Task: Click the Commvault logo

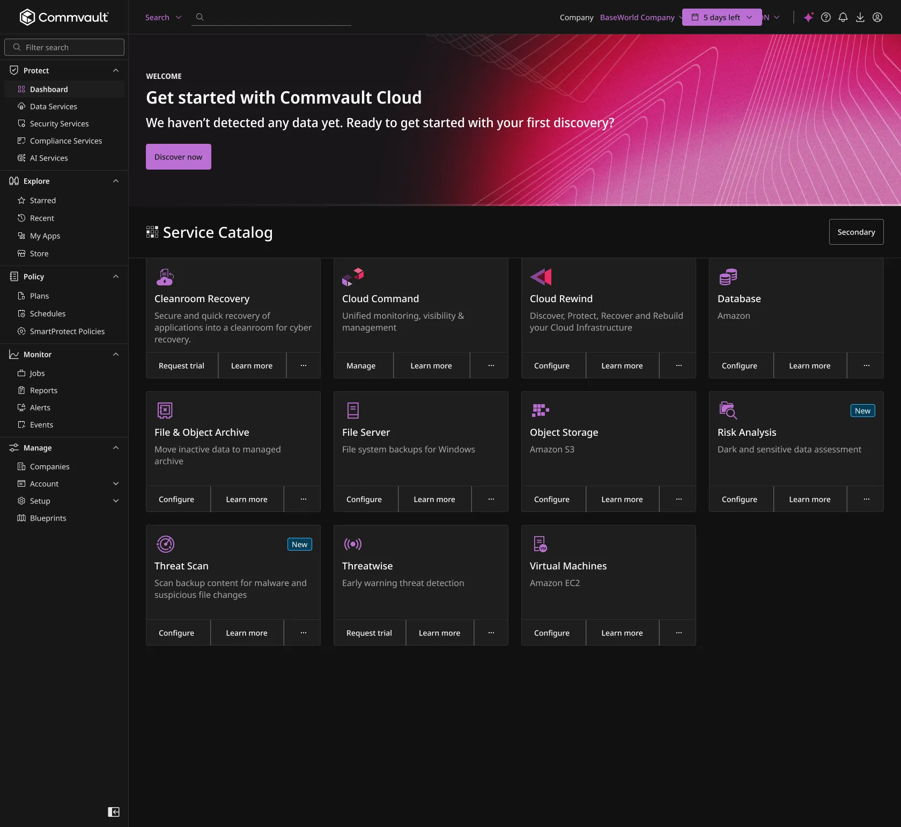Action: (64, 17)
